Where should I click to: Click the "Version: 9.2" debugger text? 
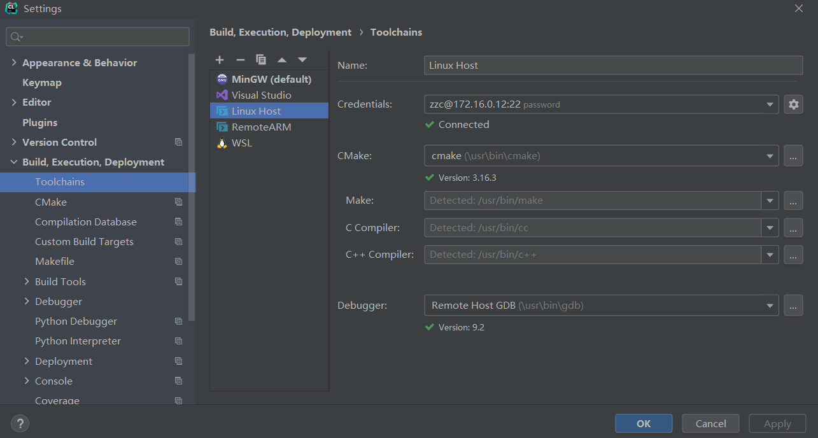(462, 327)
